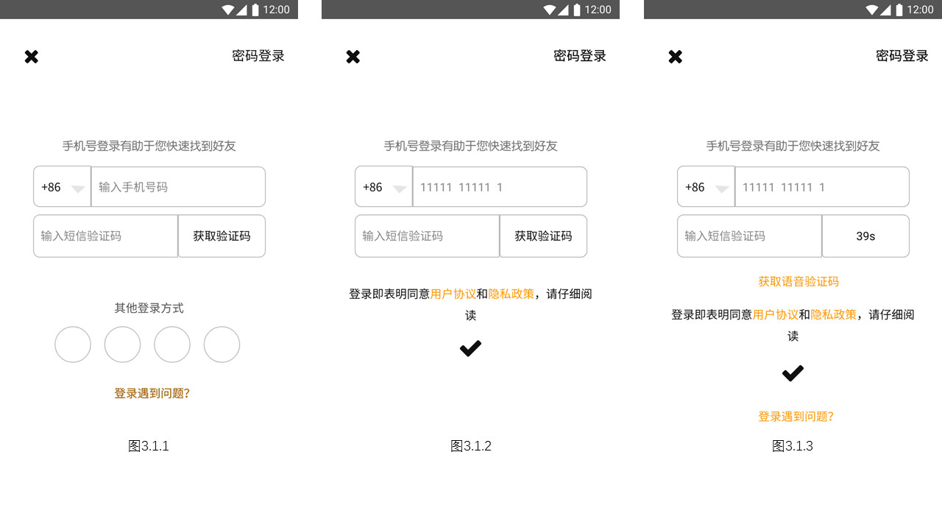Tap the cellular signal icon in figure 3.1.3
The width and height of the screenshot is (942, 530).
click(x=887, y=10)
